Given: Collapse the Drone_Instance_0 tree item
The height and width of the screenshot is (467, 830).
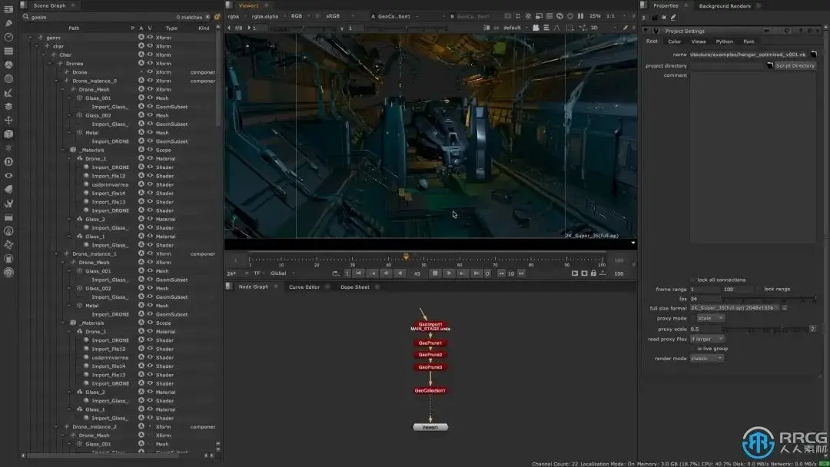Looking at the screenshot, I should point(57,81).
